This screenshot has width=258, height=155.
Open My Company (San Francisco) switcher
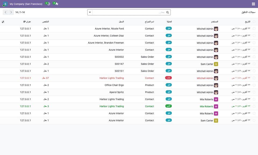tap(26, 4)
